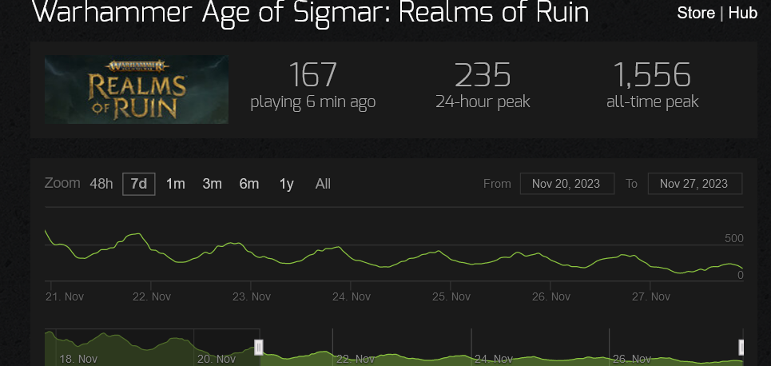Viewport: 771px width, 366px height.
Task: Grab the right navigator range handle
Action: coord(742,348)
